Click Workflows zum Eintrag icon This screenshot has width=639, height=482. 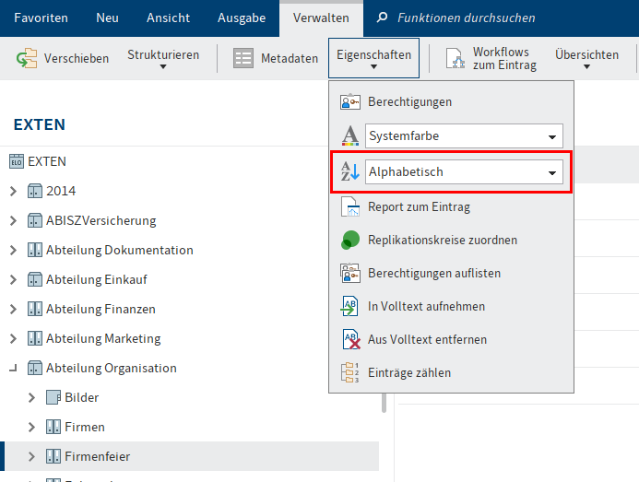click(x=456, y=59)
